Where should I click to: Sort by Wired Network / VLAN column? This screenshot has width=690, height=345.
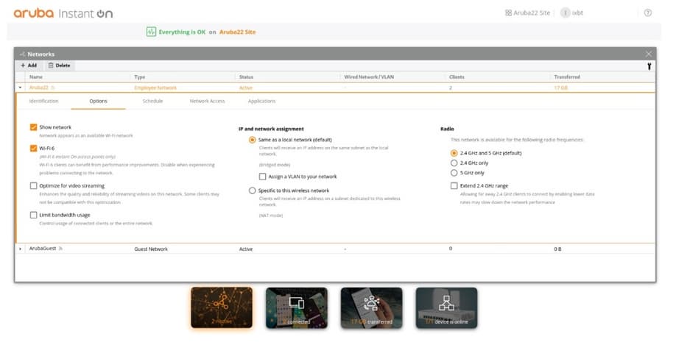pos(369,77)
